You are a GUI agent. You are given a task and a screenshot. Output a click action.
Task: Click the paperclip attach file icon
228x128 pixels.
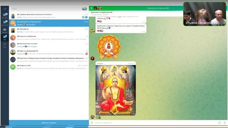[92, 123]
